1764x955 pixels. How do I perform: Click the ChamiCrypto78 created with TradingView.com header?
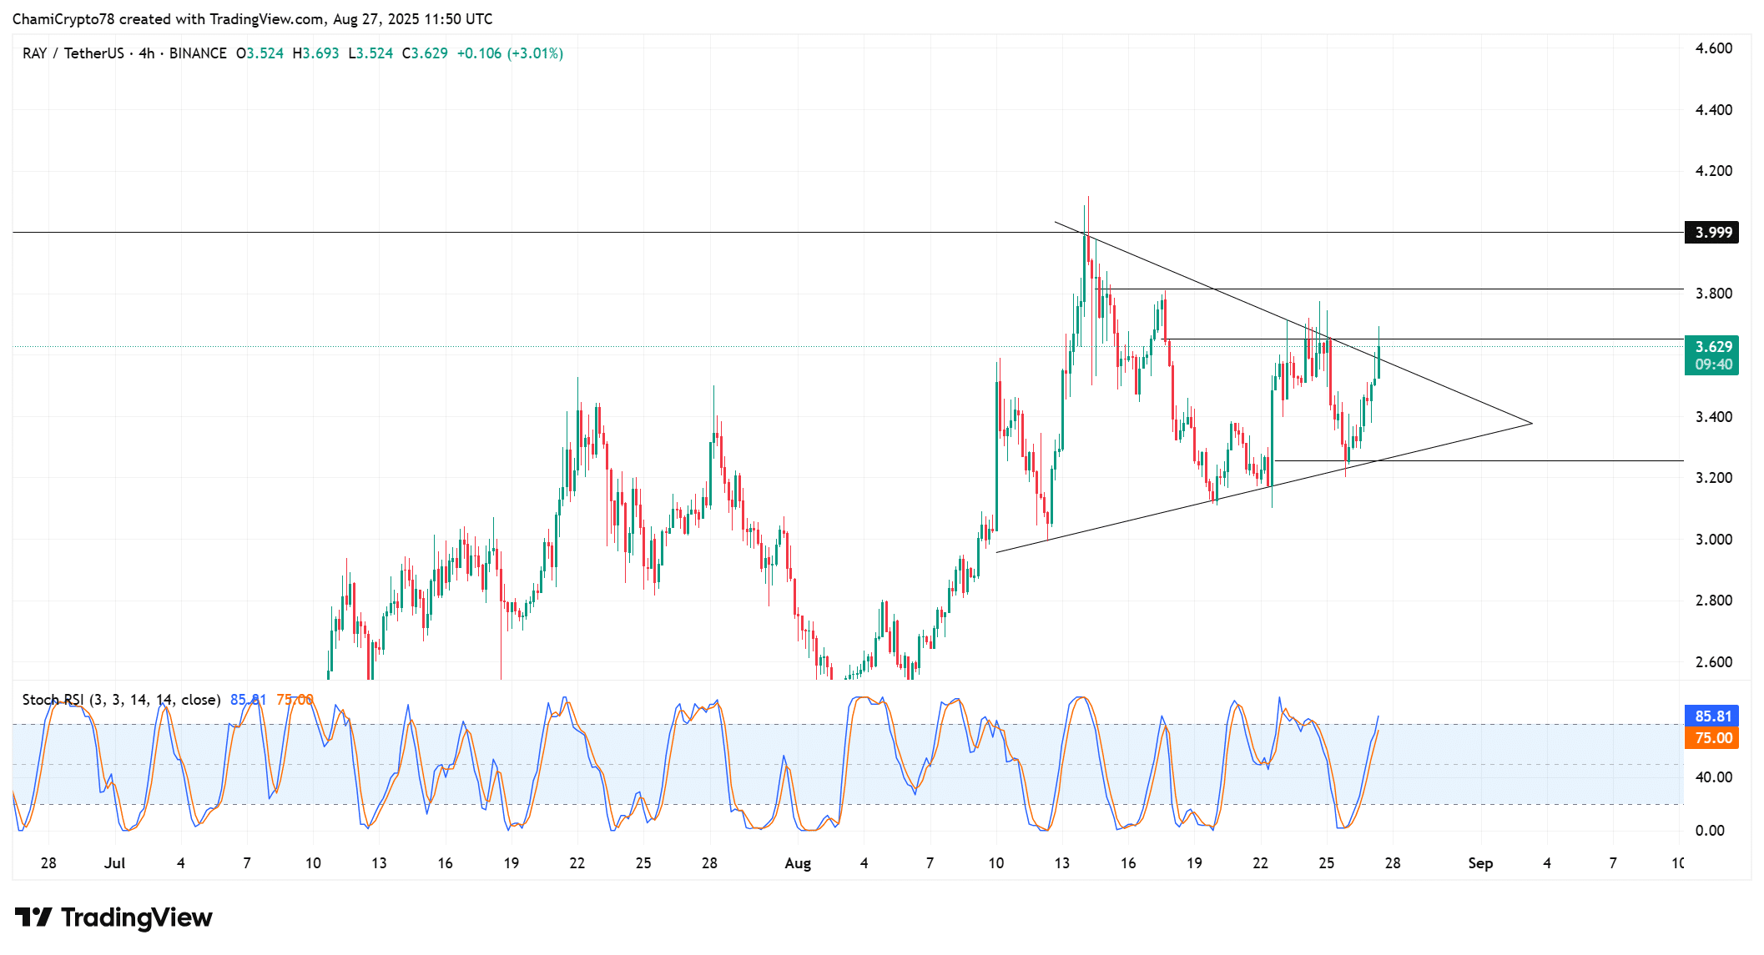(252, 18)
